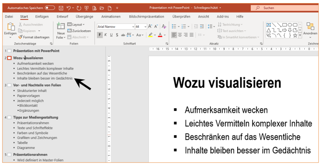Toggle bold F formatting
The image size is (321, 165).
coord(100,35)
